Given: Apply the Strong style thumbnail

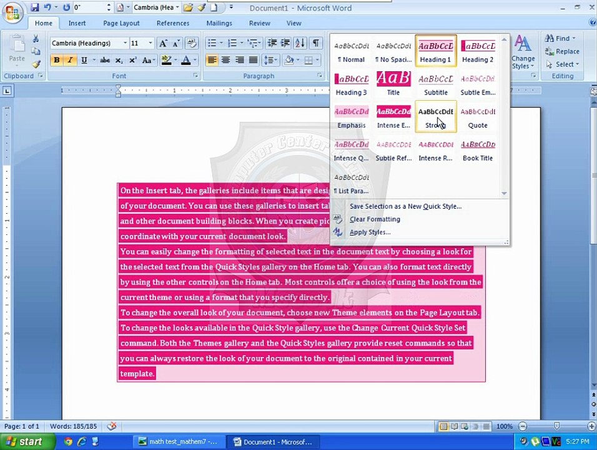Looking at the screenshot, I should tap(435, 117).
